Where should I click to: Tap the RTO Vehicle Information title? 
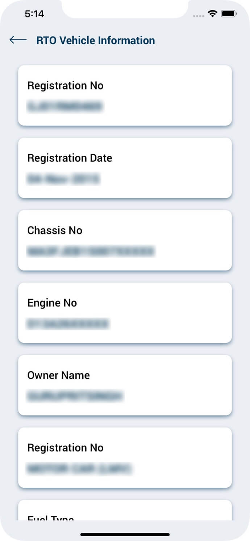(x=96, y=40)
